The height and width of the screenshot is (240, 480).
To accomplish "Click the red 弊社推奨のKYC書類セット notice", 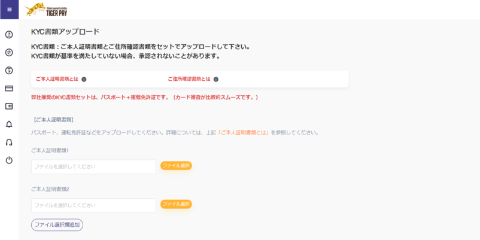I will tap(145, 98).
